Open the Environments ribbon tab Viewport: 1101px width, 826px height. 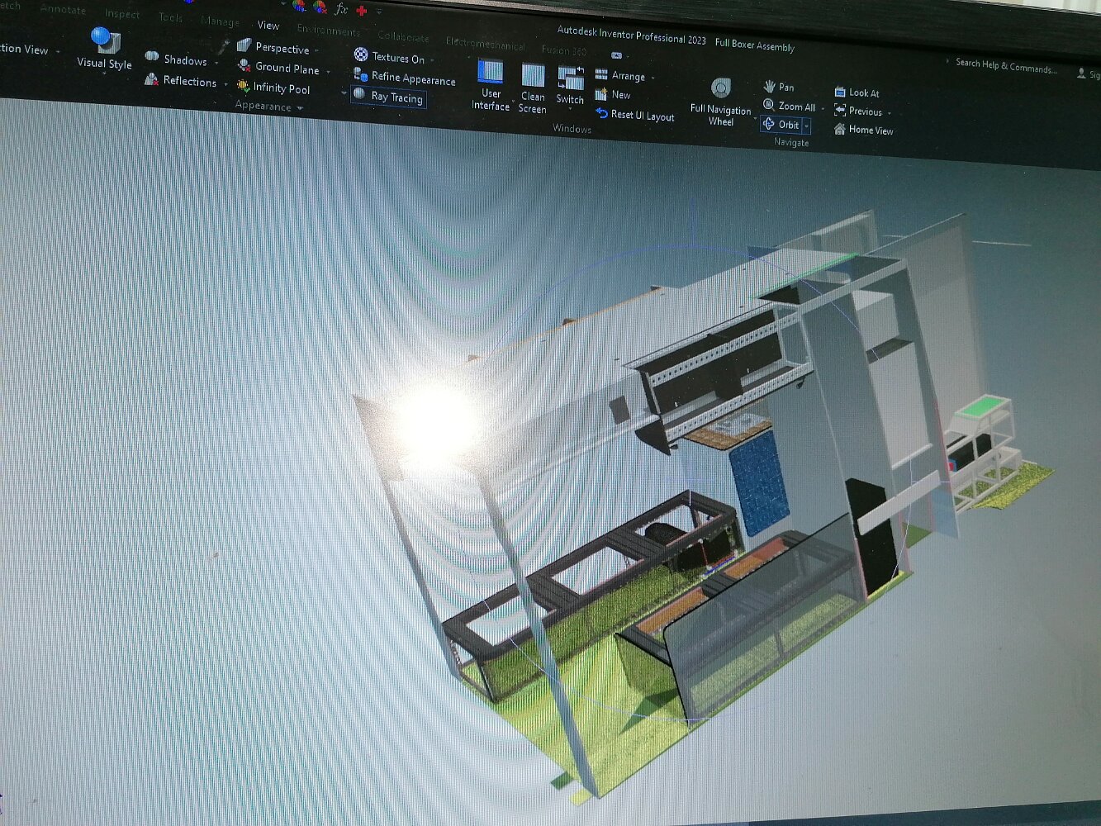click(328, 31)
